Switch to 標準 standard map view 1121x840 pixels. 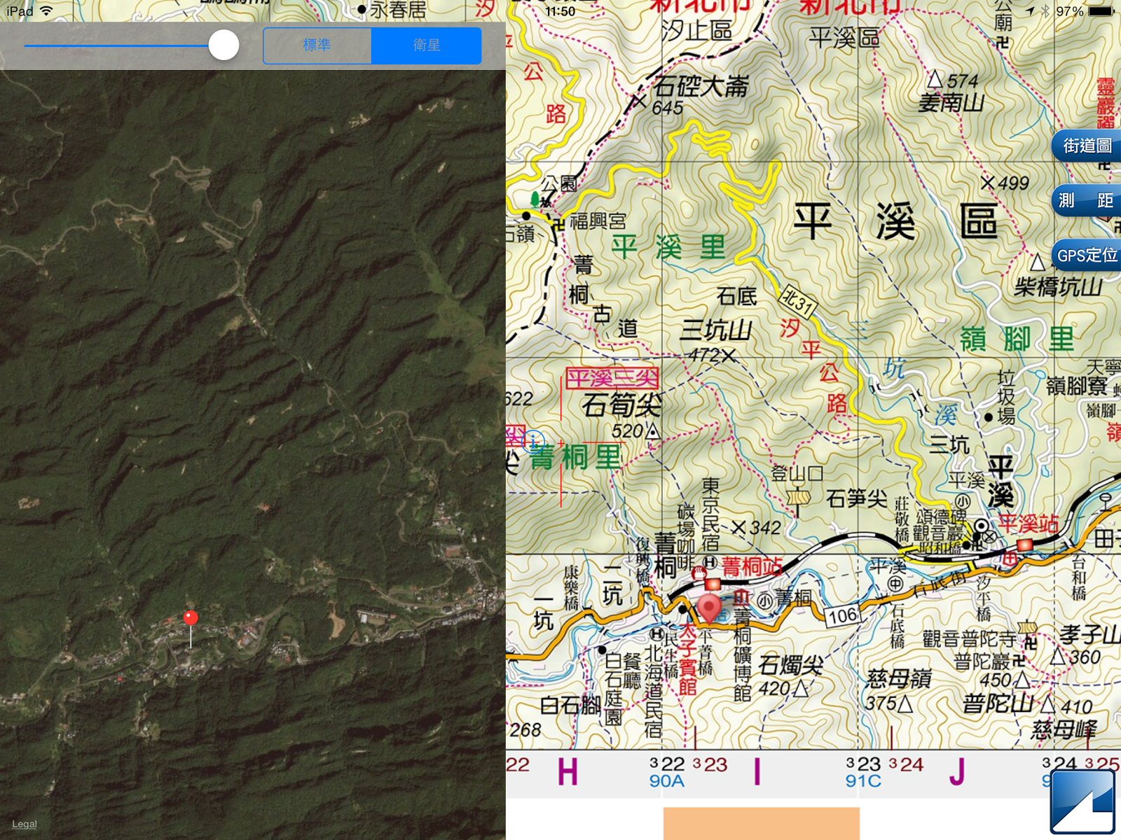pos(317,45)
